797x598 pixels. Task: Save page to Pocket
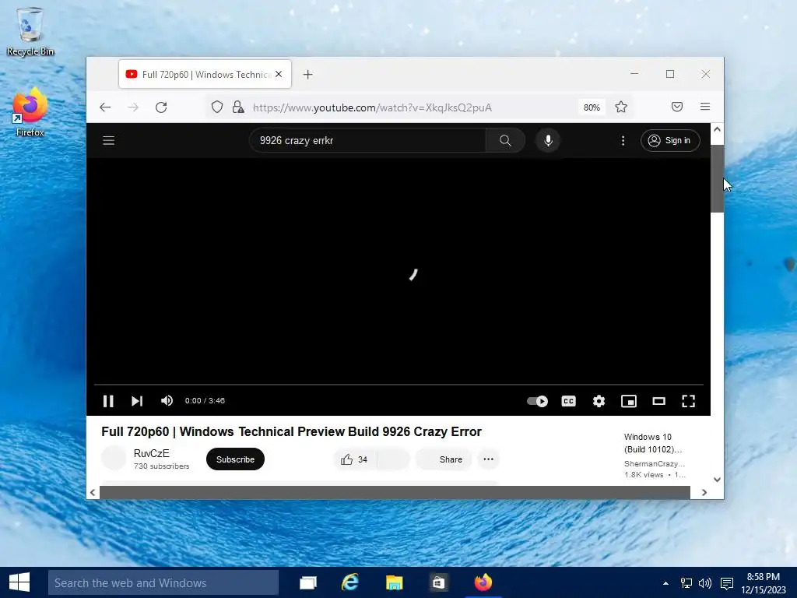click(x=677, y=107)
